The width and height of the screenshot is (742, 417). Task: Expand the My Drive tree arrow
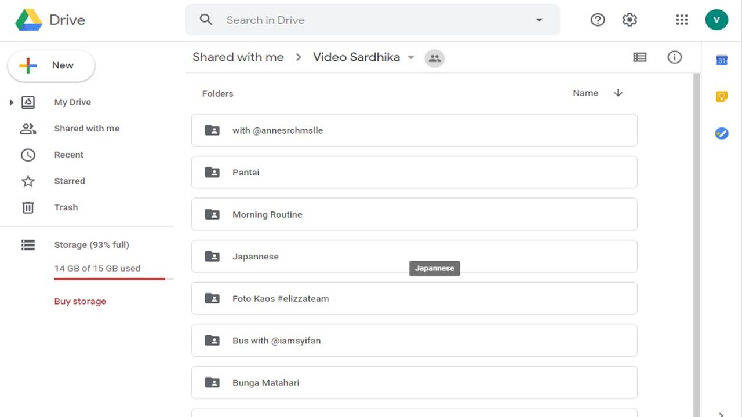click(x=11, y=103)
